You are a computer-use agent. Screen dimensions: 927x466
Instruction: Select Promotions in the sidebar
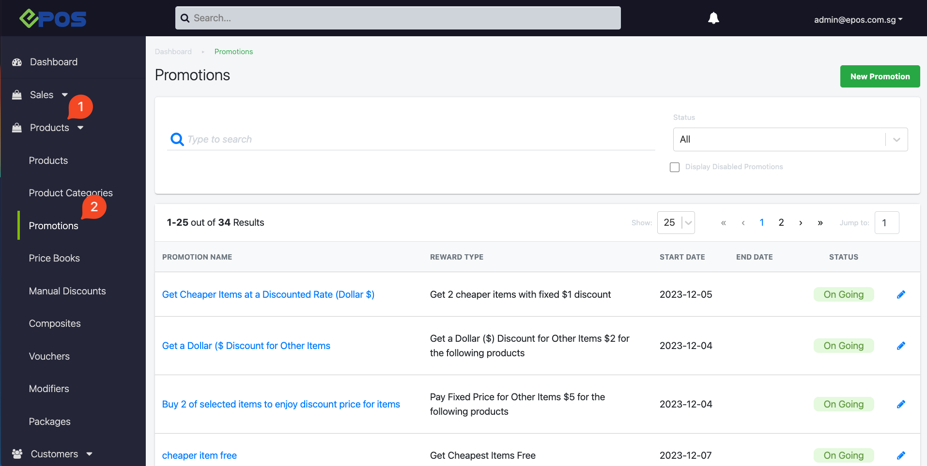(53, 226)
